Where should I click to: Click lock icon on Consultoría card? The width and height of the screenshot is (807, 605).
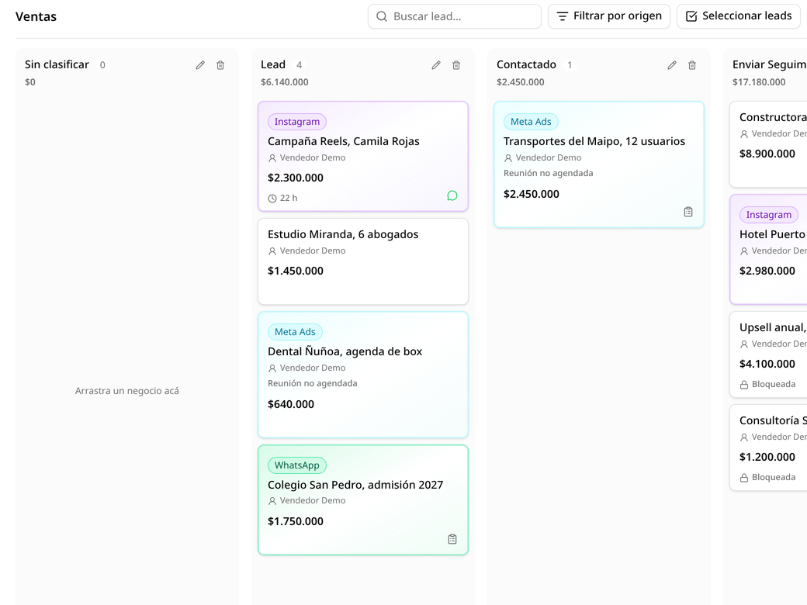pos(743,478)
